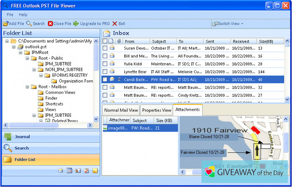The image size is (292, 187).
Task: Toggle the select-all checkbox in the header
Action: point(105,41)
